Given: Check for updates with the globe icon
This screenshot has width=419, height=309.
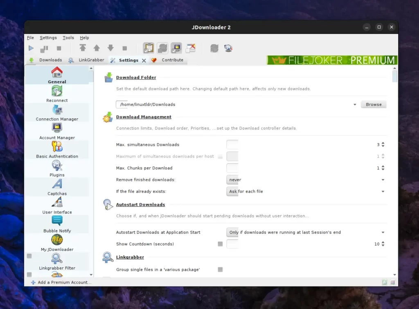Looking at the screenshot, I should [228, 48].
